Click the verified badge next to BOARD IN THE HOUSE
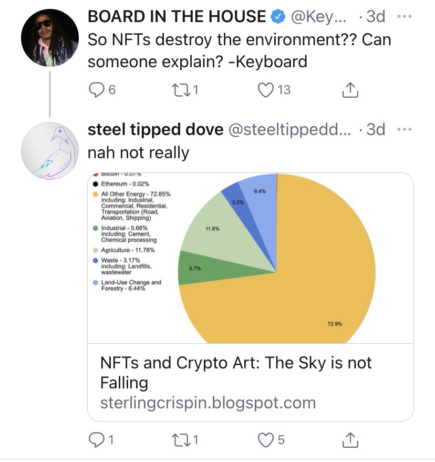 277,16
